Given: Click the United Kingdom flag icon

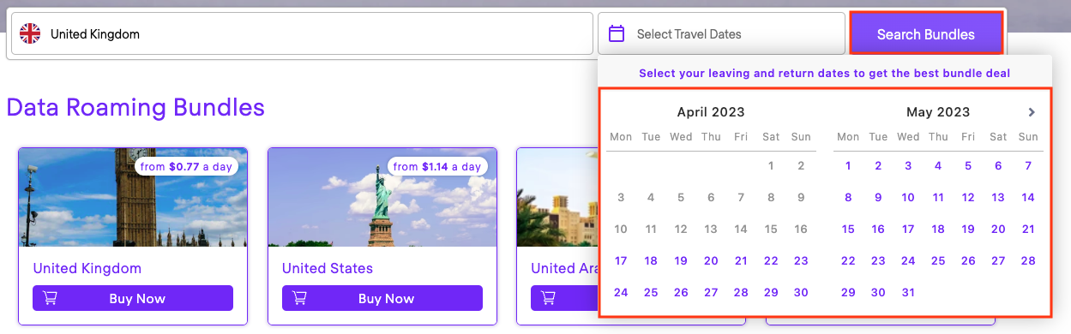Looking at the screenshot, I should (x=30, y=34).
